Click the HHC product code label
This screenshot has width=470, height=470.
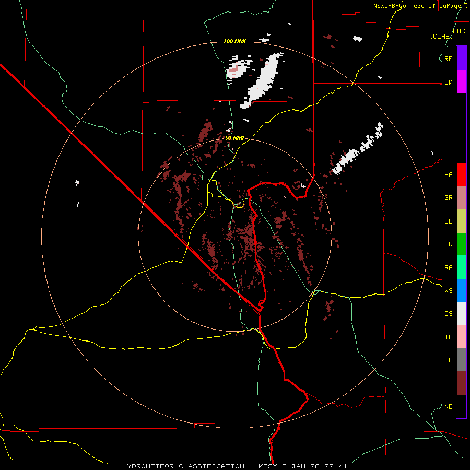click(x=459, y=31)
